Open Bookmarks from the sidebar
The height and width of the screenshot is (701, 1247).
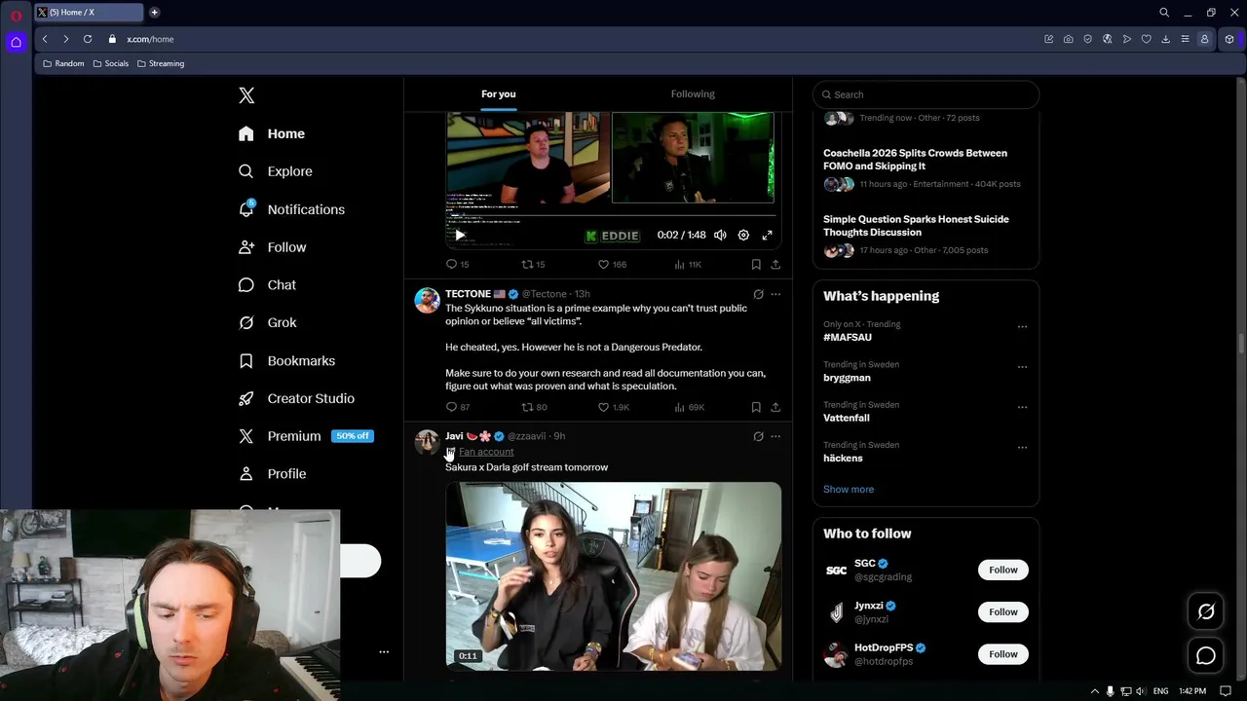[x=287, y=360]
